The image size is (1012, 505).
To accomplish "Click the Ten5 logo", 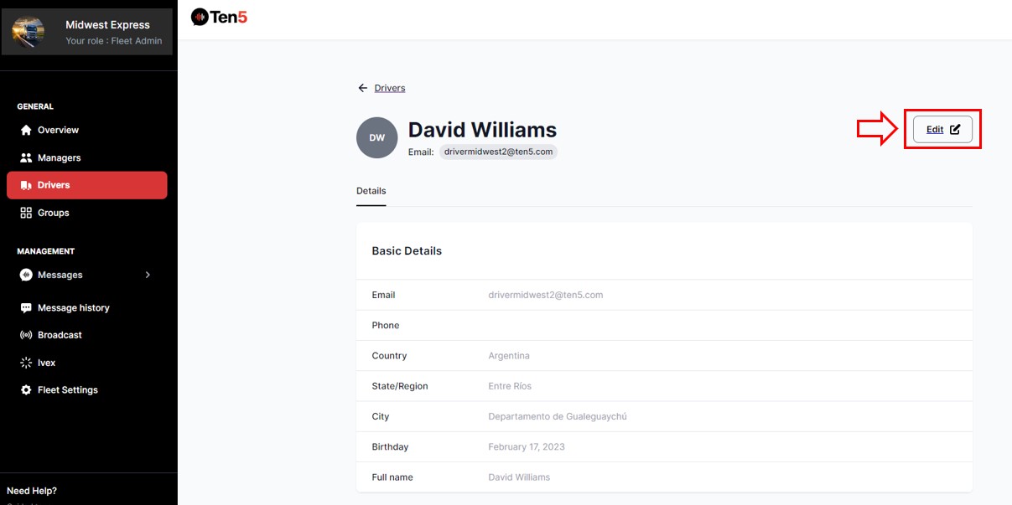I will 219,17.
